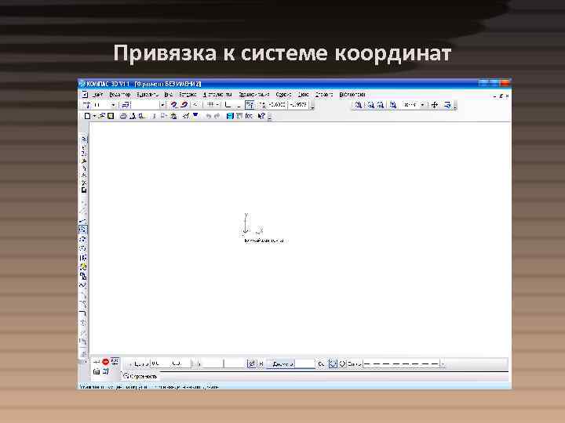Open the Окно menu
The width and height of the screenshot is (565, 423).
(x=304, y=95)
